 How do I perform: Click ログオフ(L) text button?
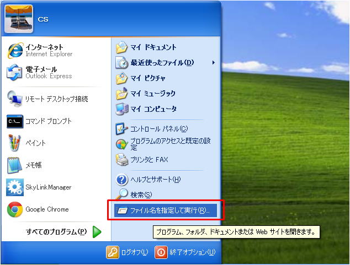click(135, 252)
